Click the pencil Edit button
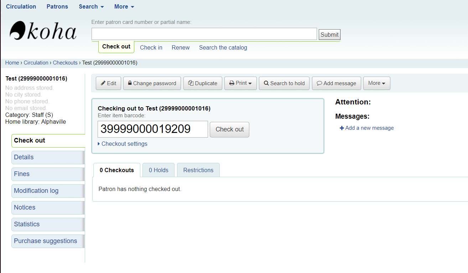This screenshot has height=273, width=468. pos(108,83)
